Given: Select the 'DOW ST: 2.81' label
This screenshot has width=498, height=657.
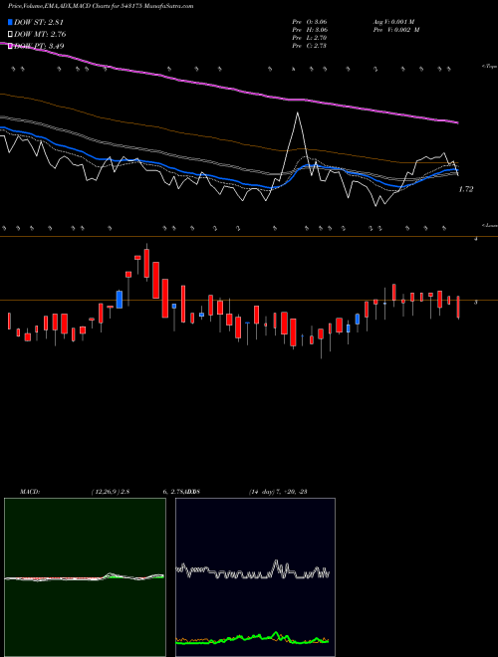Looking at the screenshot, I should [x=39, y=22].
